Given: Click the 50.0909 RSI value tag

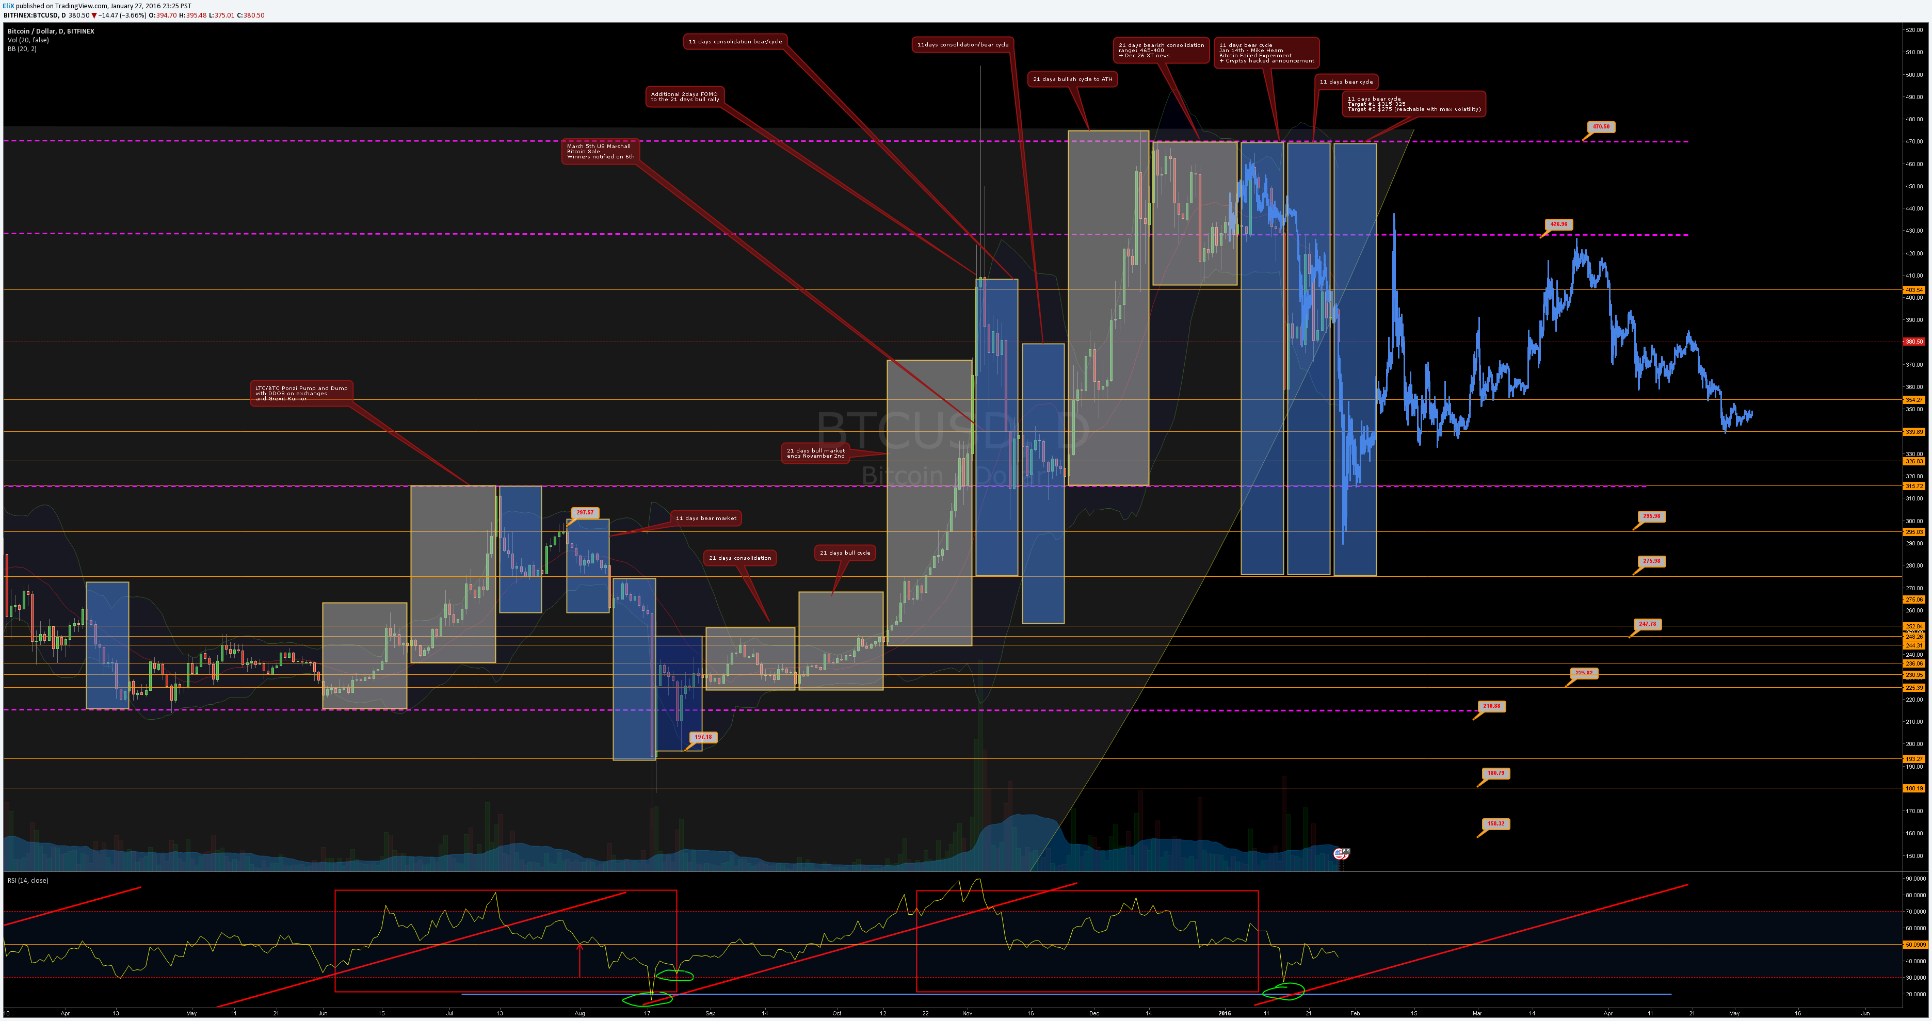Looking at the screenshot, I should pyautogui.click(x=1915, y=945).
